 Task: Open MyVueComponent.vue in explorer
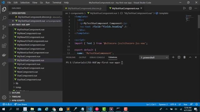coord(28,64)
